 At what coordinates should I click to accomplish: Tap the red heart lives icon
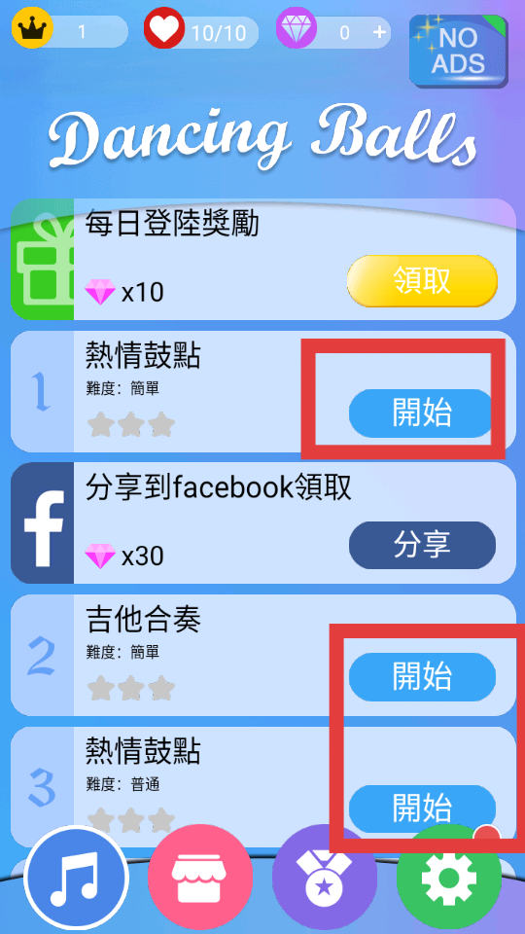[164, 32]
